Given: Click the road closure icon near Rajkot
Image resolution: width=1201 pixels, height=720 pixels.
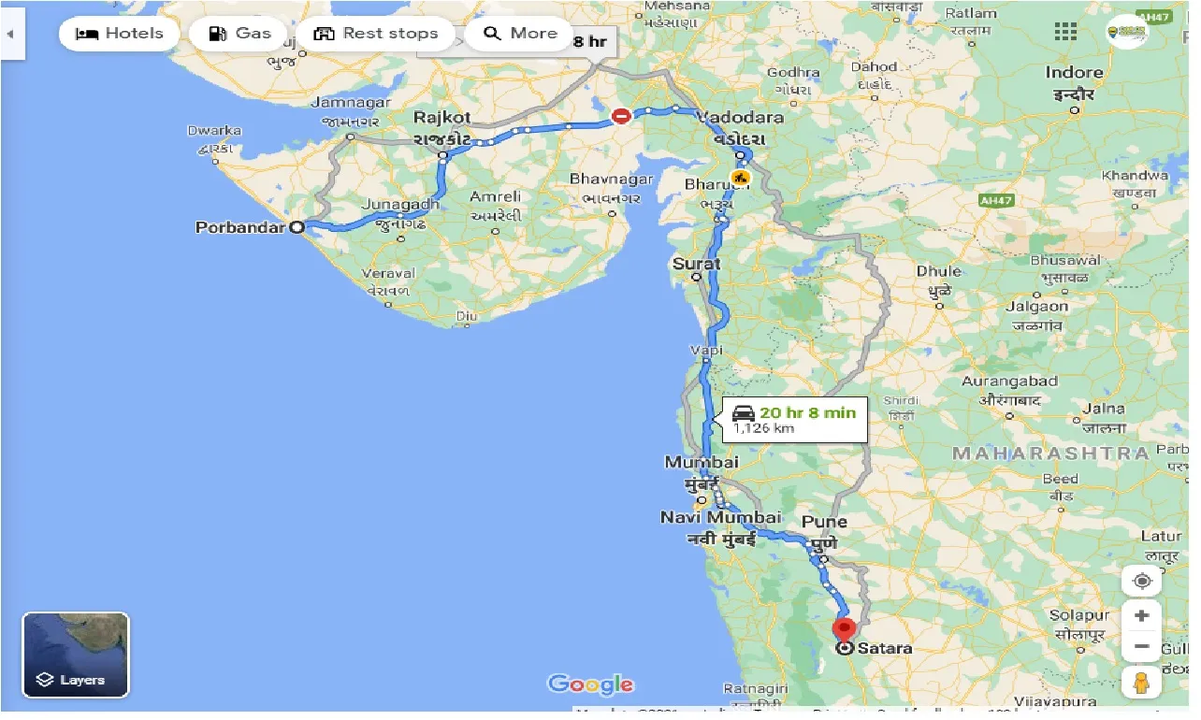Looking at the screenshot, I should pos(621,116).
